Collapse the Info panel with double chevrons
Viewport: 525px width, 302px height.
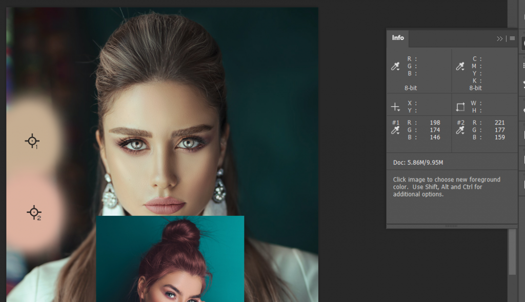(x=499, y=39)
